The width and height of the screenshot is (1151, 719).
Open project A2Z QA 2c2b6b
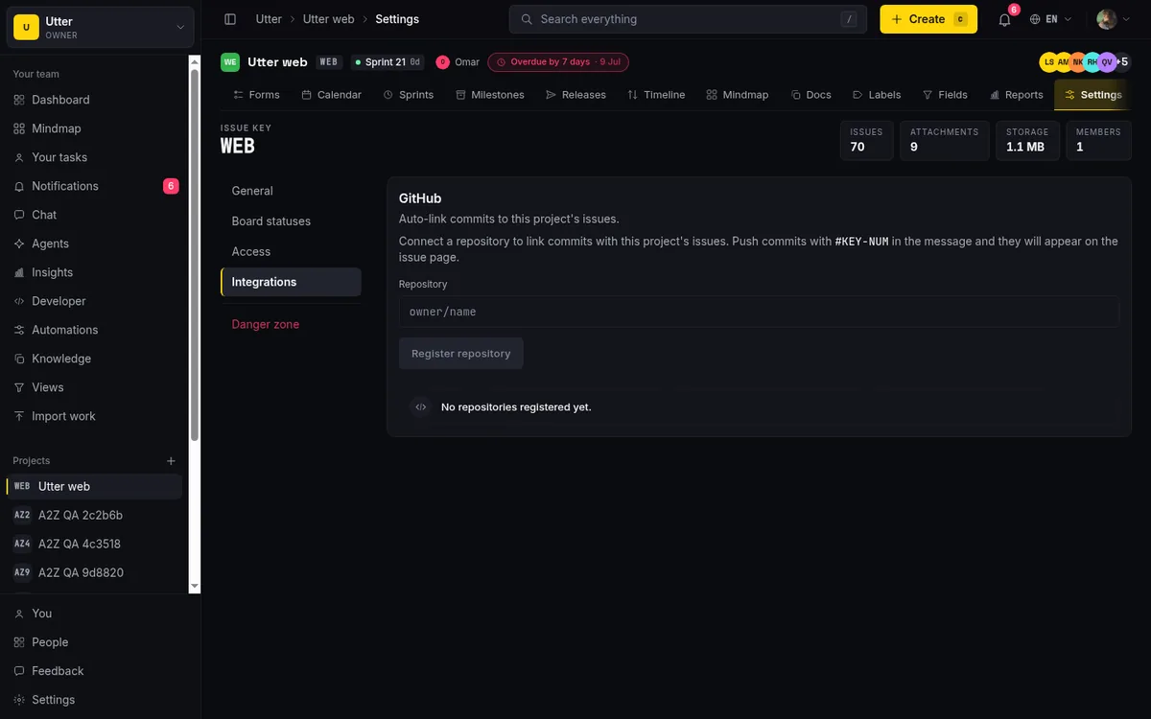[94, 515]
